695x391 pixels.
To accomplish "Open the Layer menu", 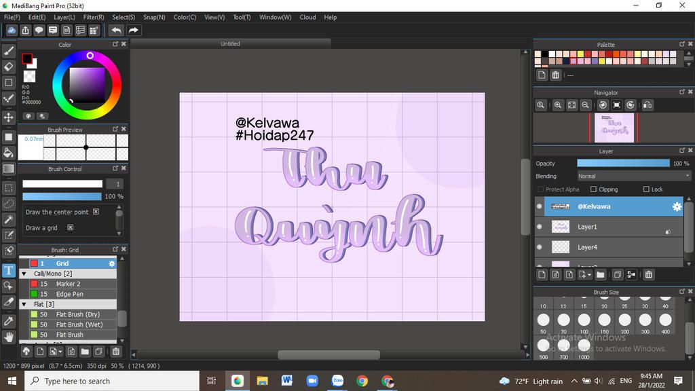I will pyautogui.click(x=64, y=17).
